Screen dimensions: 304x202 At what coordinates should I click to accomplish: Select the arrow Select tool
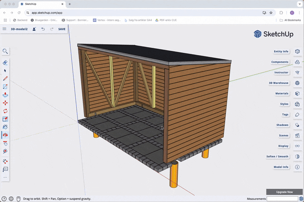tap(5, 71)
